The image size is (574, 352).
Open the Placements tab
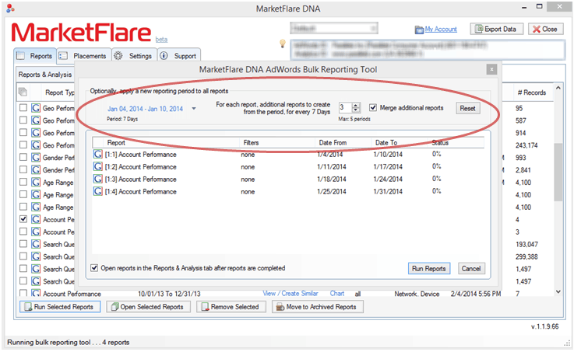tap(84, 56)
